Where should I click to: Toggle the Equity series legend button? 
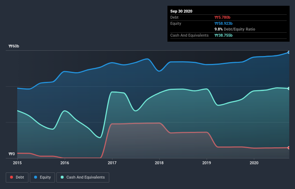[x=42, y=178]
